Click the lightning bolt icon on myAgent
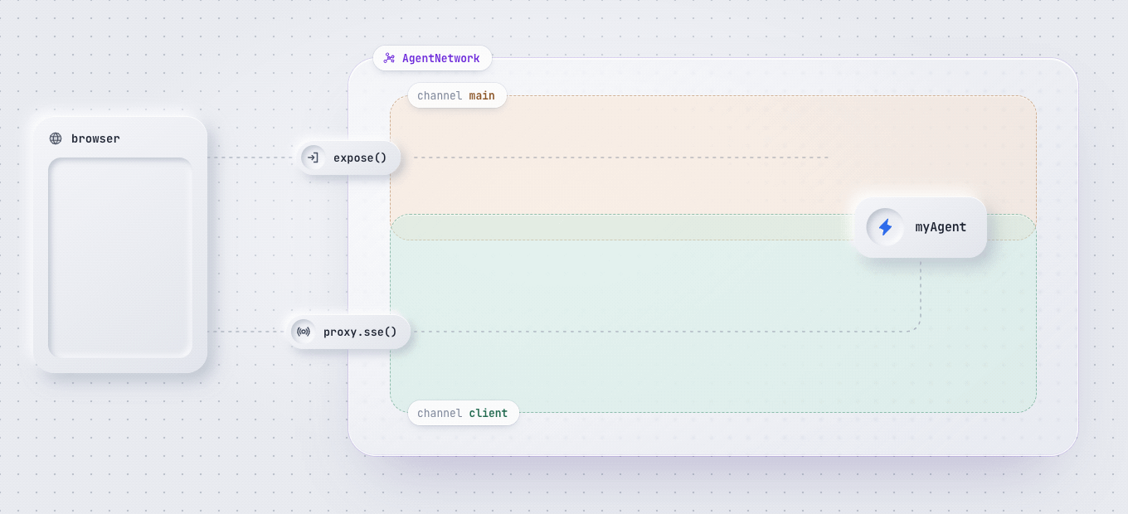 tap(885, 227)
